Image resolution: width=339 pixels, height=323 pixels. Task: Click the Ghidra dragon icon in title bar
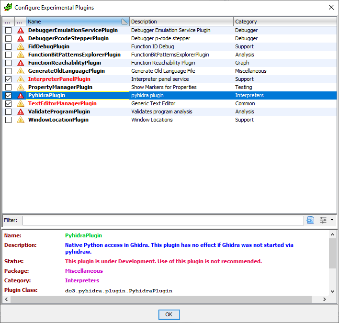8,7
